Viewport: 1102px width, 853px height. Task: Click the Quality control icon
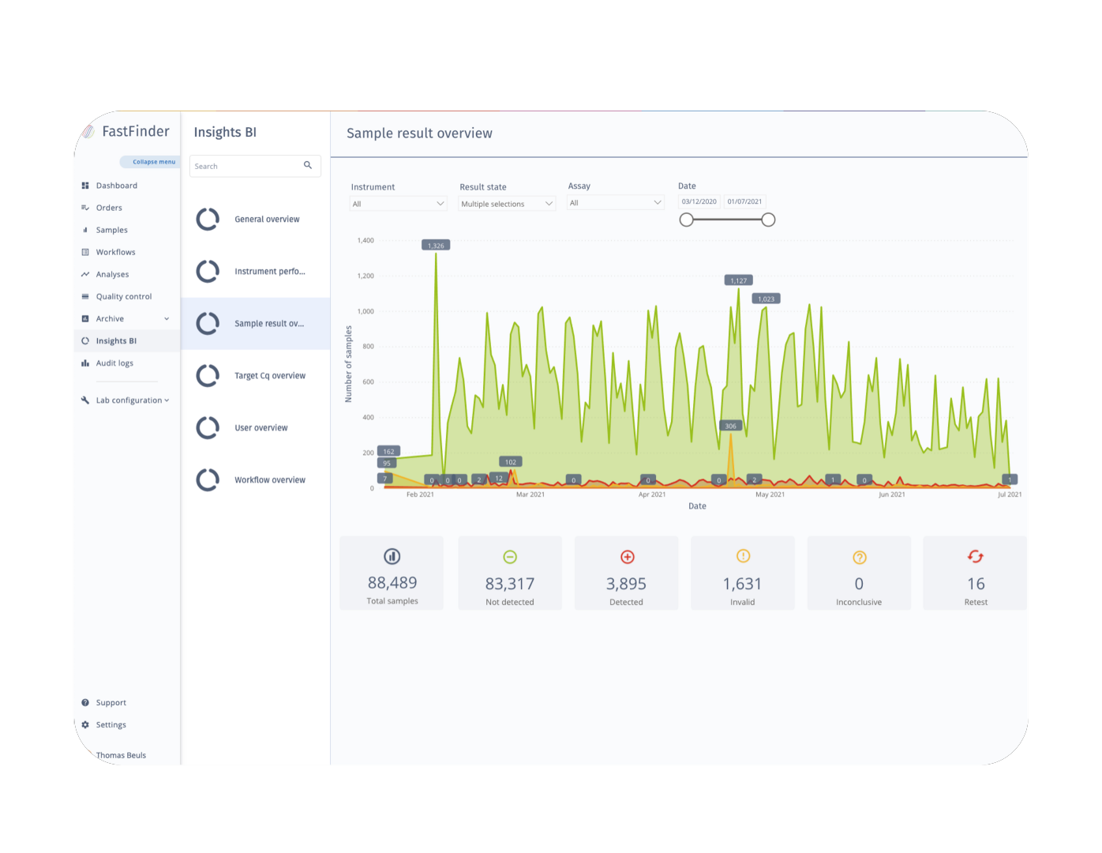point(85,296)
